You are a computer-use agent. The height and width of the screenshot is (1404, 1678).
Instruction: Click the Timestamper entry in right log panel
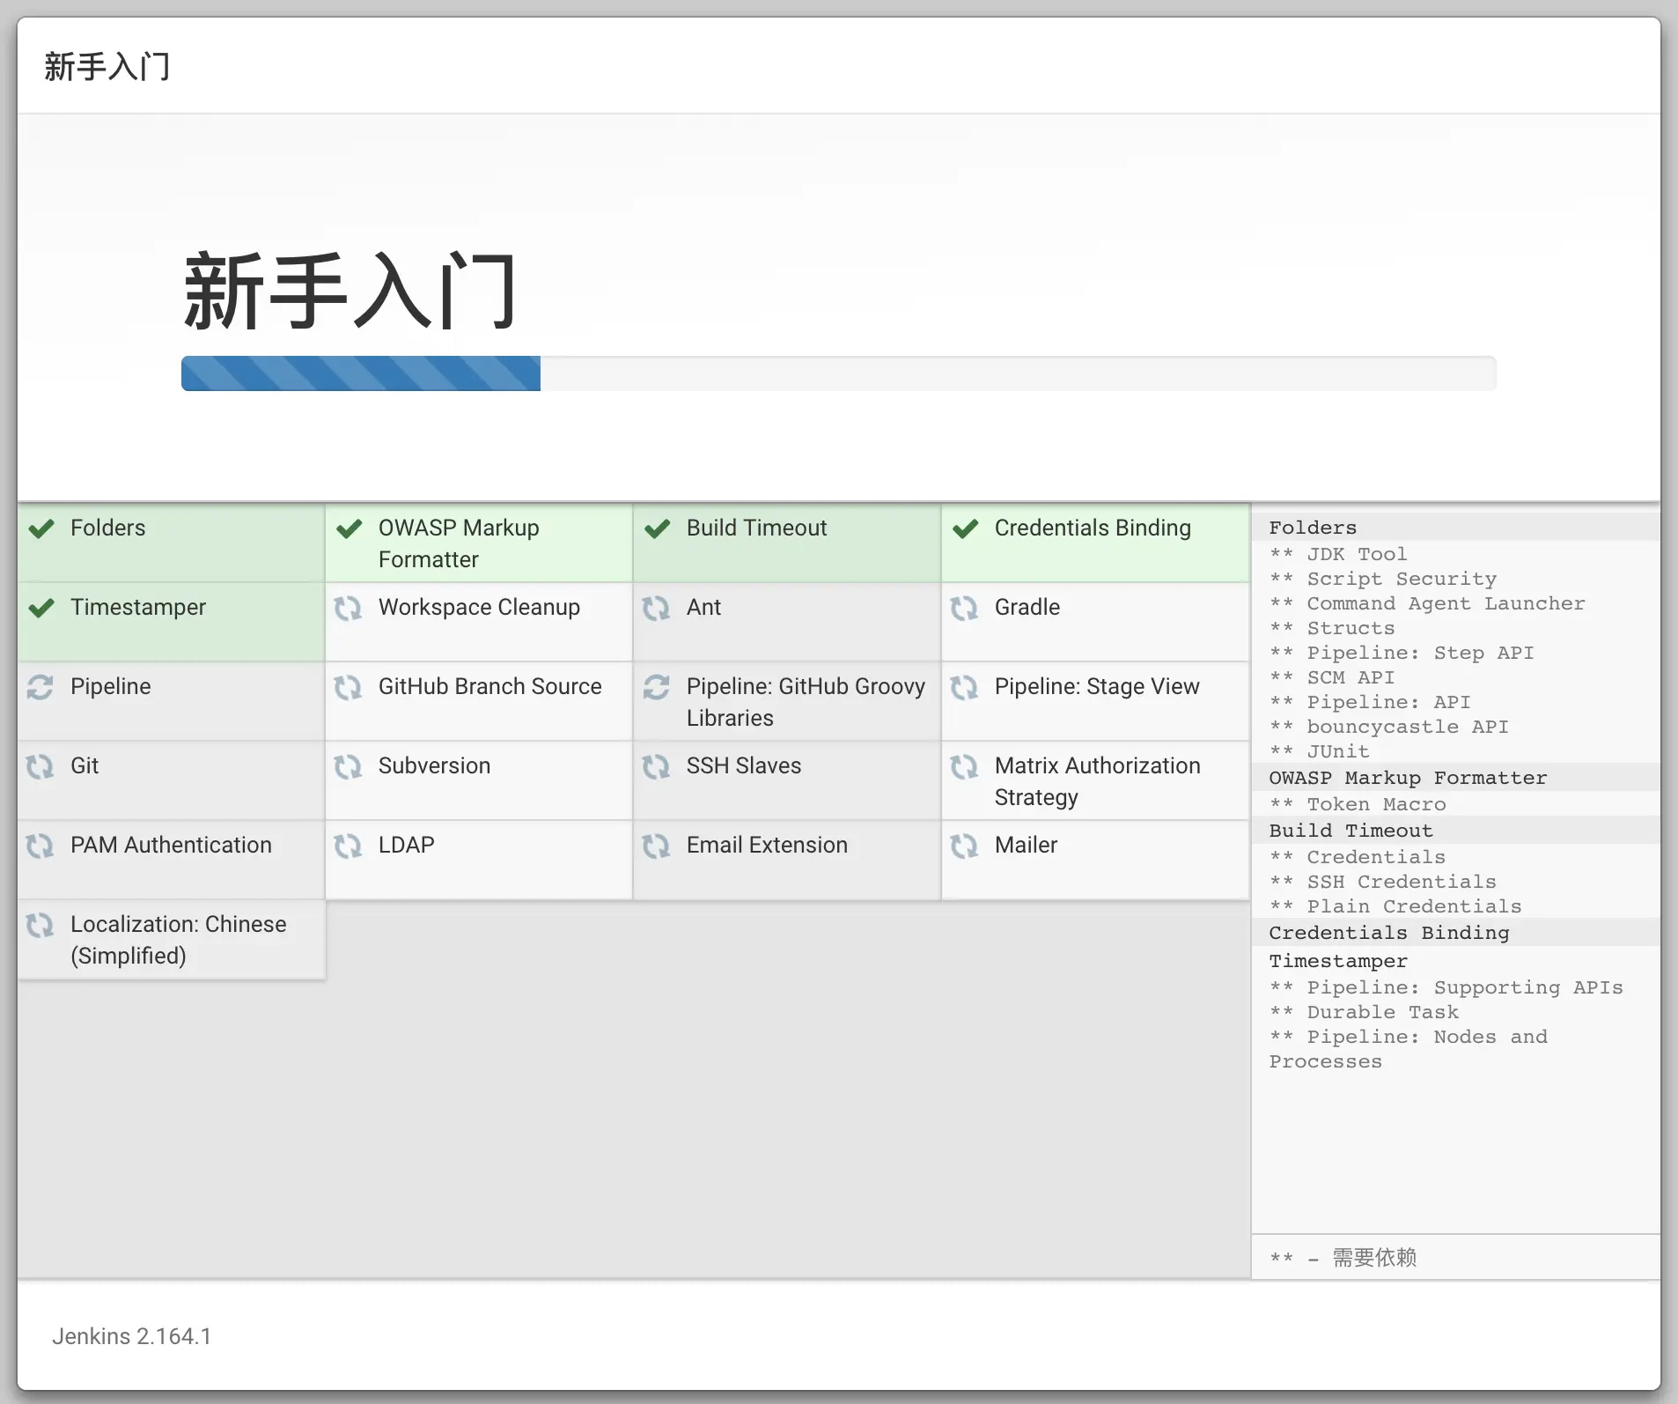pyautogui.click(x=1336, y=961)
